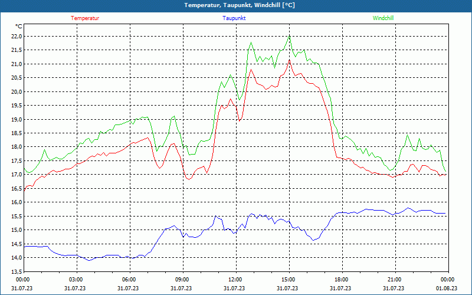Screen dimensions: 472x295
Task: Click the 21,0 y-axis value
Action: pyautogui.click(x=17, y=64)
